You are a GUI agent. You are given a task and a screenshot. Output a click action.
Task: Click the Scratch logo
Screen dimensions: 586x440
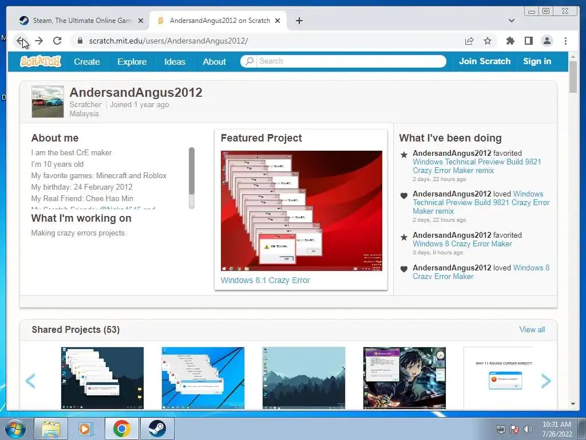[41, 61]
